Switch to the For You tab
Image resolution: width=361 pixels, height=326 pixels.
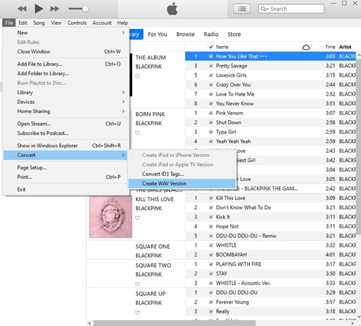click(158, 34)
